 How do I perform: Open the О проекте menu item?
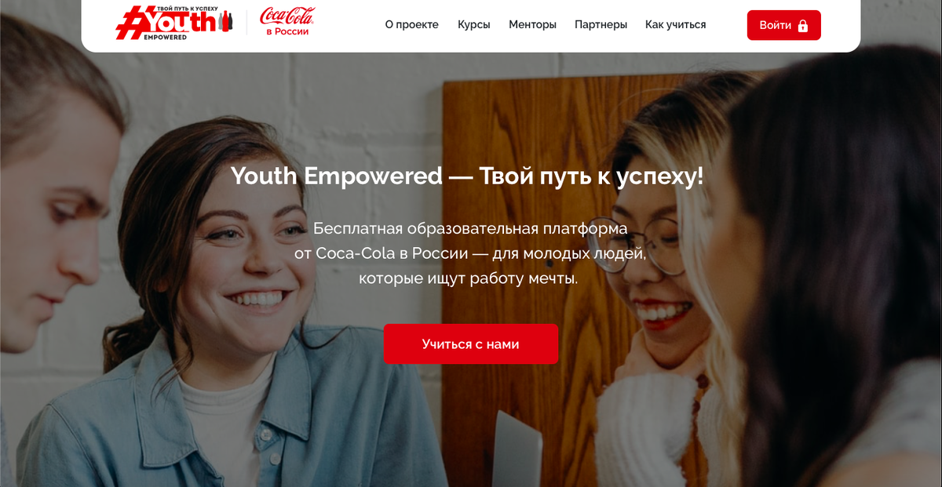(x=412, y=25)
